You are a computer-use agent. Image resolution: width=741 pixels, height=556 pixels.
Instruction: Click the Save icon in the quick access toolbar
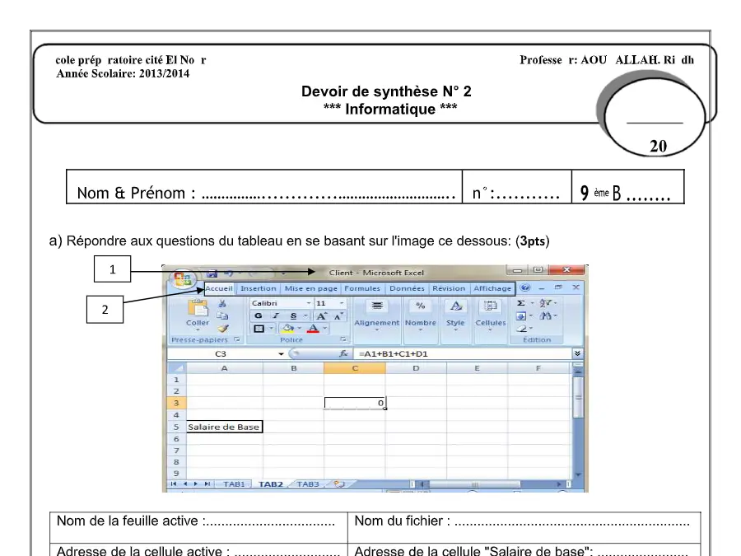pos(212,273)
